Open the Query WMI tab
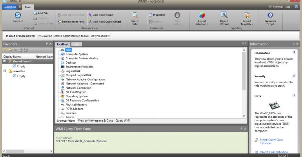 click(x=122, y=120)
